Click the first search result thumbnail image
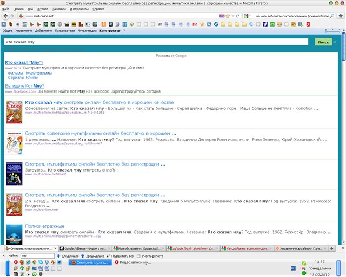Screen dimensions: 346x277 point(14,111)
